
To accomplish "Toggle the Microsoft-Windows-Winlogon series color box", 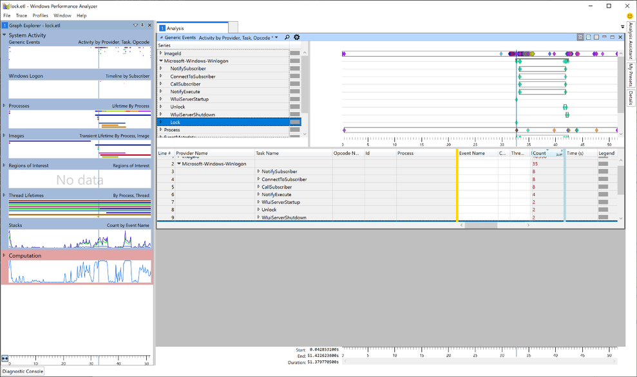I will (295, 61).
